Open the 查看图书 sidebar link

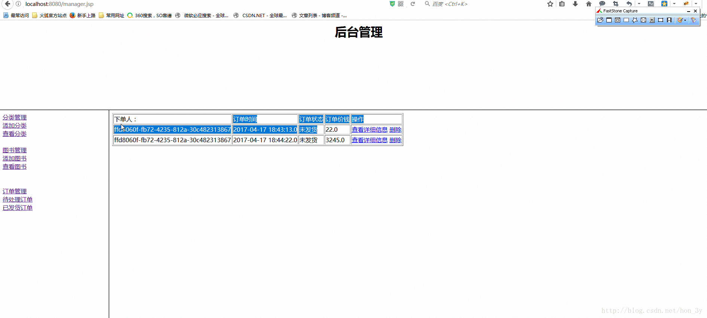click(15, 167)
